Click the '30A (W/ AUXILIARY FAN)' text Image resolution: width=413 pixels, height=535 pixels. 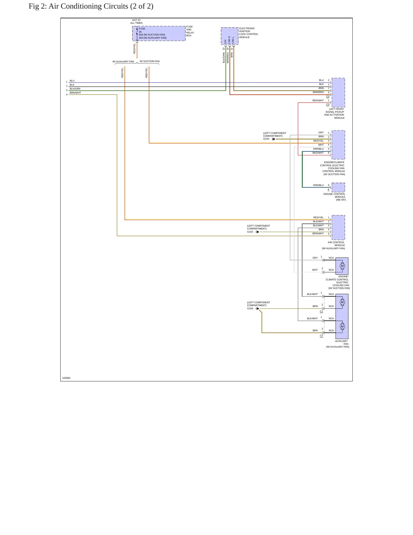153,38
